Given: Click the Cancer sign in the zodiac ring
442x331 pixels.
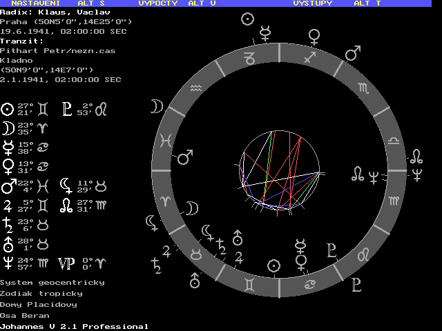Looking at the screenshot, I should (x=310, y=284).
